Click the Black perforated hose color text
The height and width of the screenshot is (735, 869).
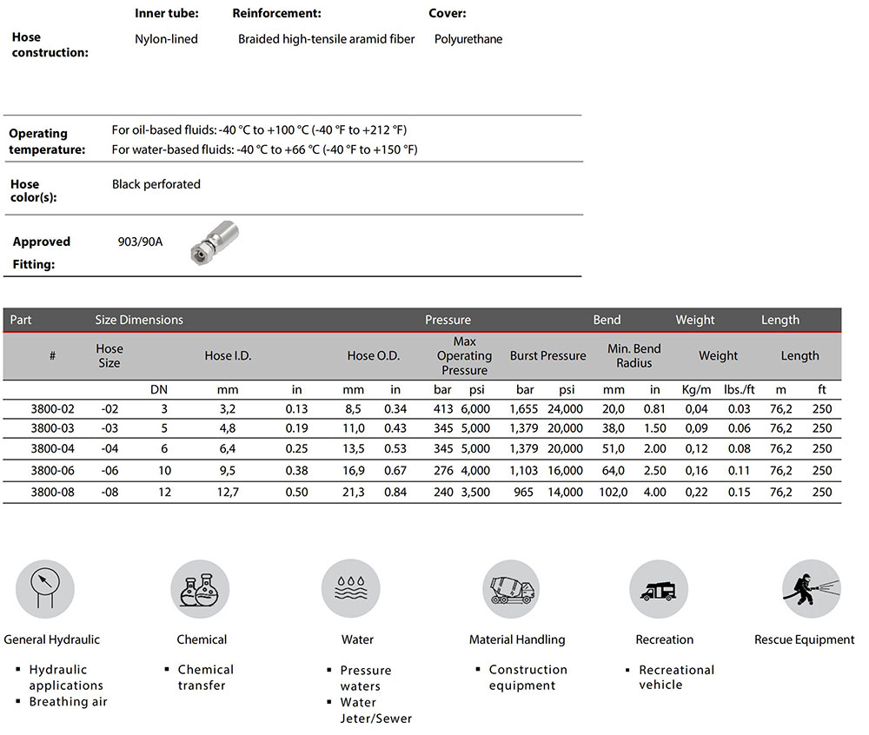click(156, 184)
